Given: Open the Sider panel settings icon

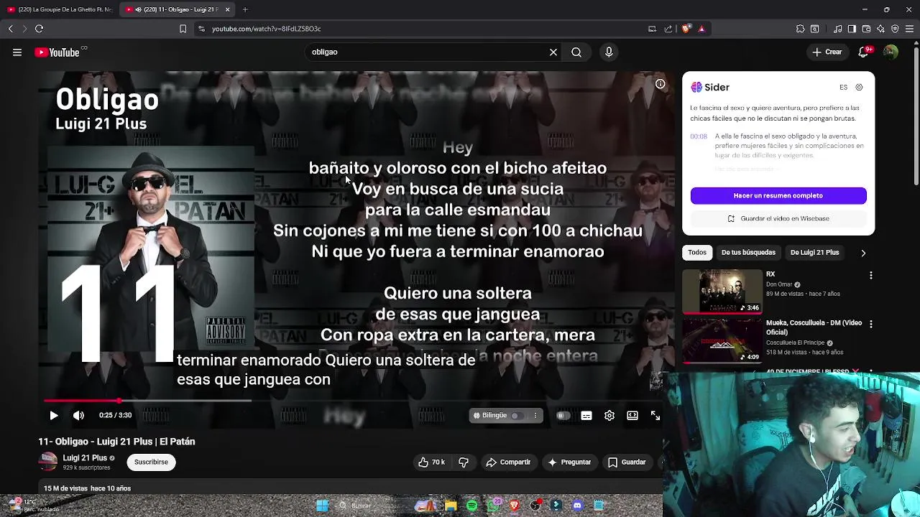Looking at the screenshot, I should click(x=859, y=87).
